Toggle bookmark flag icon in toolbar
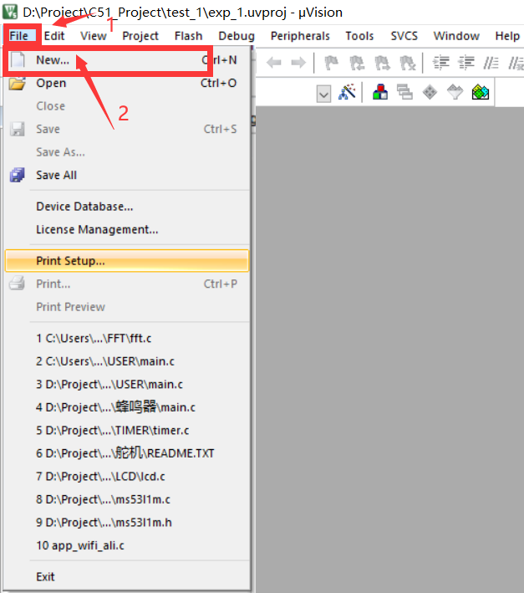The image size is (524, 593). (331, 63)
